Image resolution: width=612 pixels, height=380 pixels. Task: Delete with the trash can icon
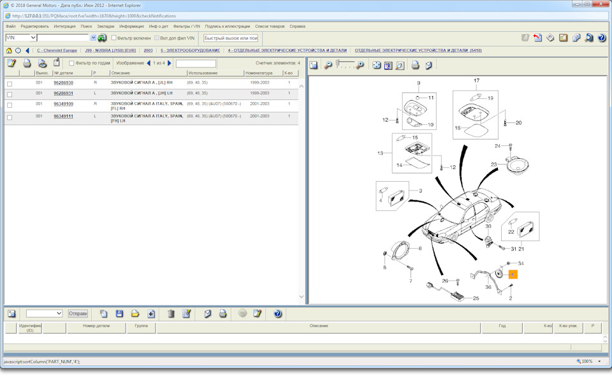[171, 314]
